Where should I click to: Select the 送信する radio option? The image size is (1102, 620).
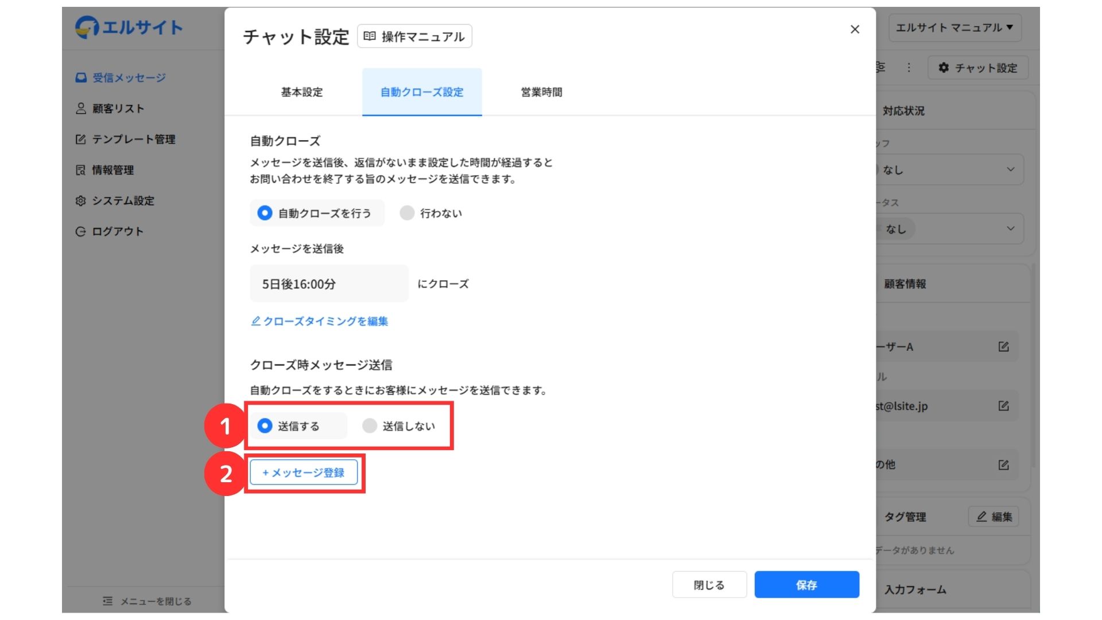265,426
